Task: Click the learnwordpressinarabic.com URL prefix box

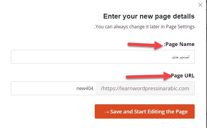Action: 145,88
